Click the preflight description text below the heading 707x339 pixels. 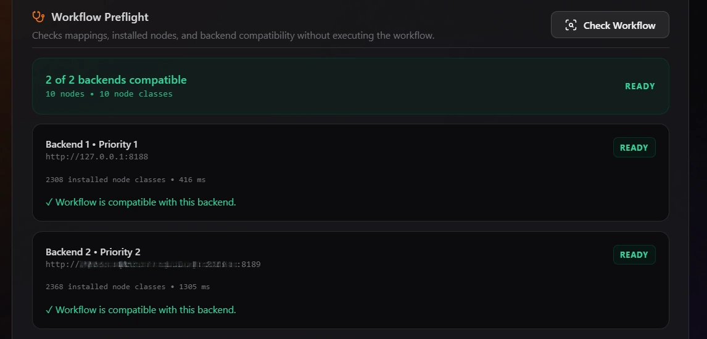[x=233, y=36]
